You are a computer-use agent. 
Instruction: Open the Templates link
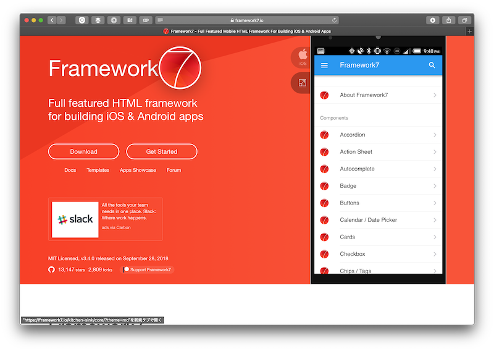pyautogui.click(x=98, y=170)
